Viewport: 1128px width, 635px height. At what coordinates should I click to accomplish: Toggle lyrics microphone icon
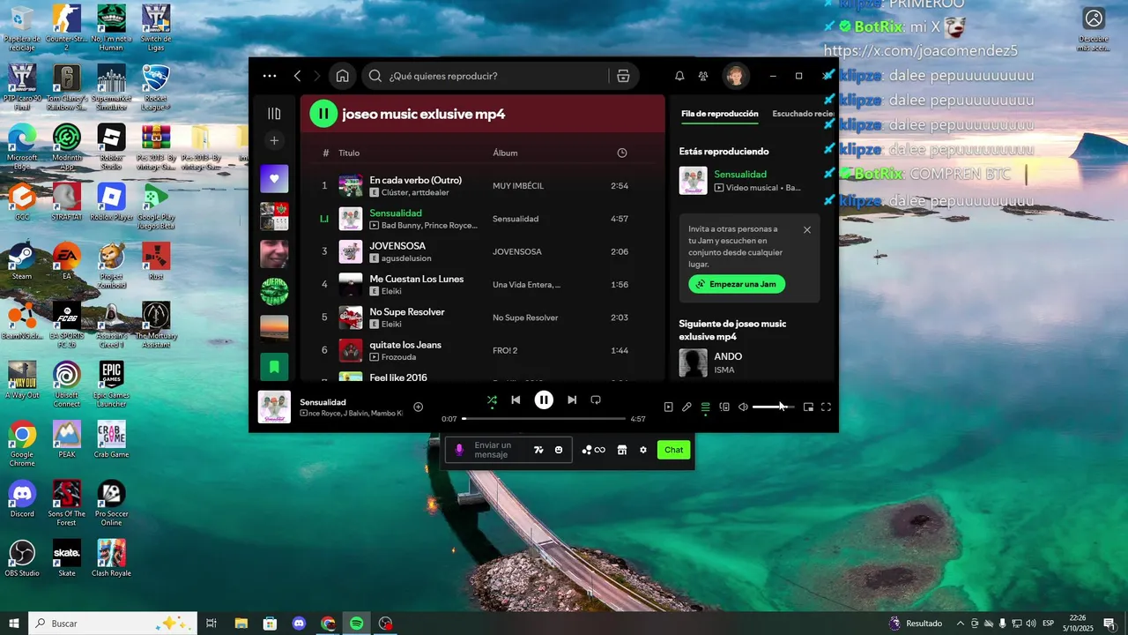tap(686, 407)
